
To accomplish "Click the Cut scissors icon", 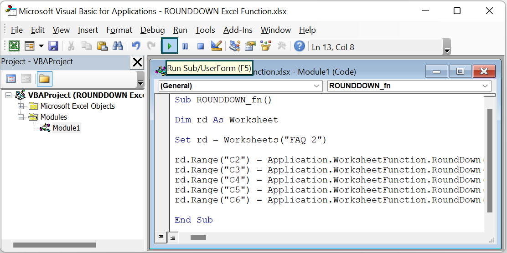I will tap(71, 46).
